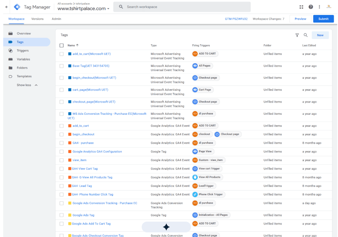Switch to the Versions tab
Screen dimensions: 338x237
[x=37, y=19]
